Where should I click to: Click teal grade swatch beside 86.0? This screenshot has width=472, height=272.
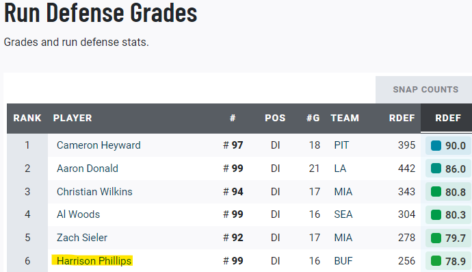pos(436,169)
